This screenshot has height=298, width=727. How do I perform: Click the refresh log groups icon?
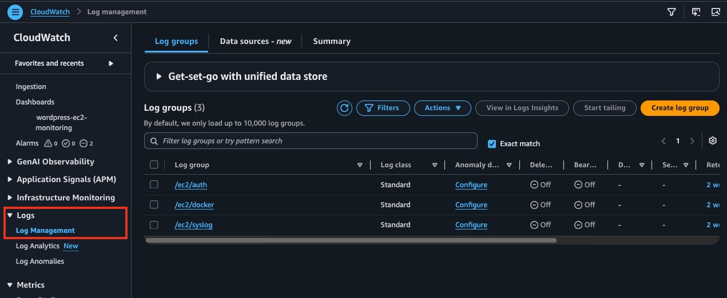pos(344,108)
